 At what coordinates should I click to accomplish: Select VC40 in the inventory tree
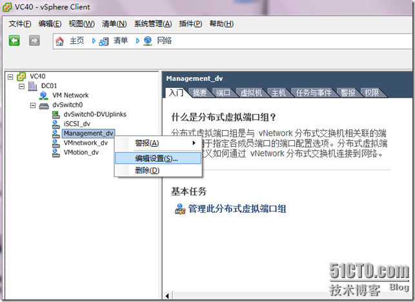37,76
